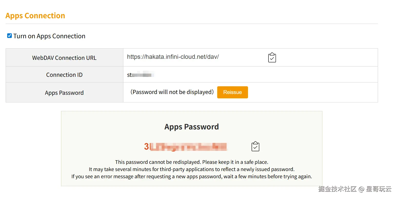Click the 掘金技术社区 watermark text

tap(338, 189)
